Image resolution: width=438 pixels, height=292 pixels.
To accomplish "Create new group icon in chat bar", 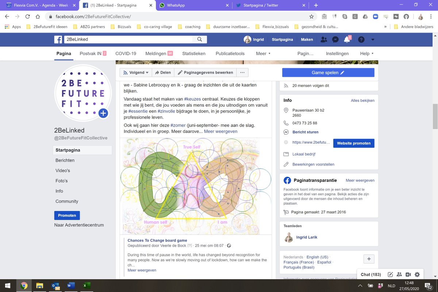I will point(399,274).
